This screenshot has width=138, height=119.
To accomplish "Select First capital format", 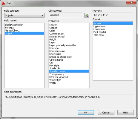I will click(100, 32).
